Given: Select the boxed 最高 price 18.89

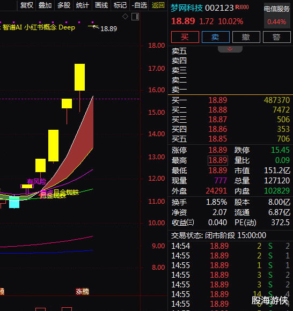Looking at the screenshot, I should (218, 160).
